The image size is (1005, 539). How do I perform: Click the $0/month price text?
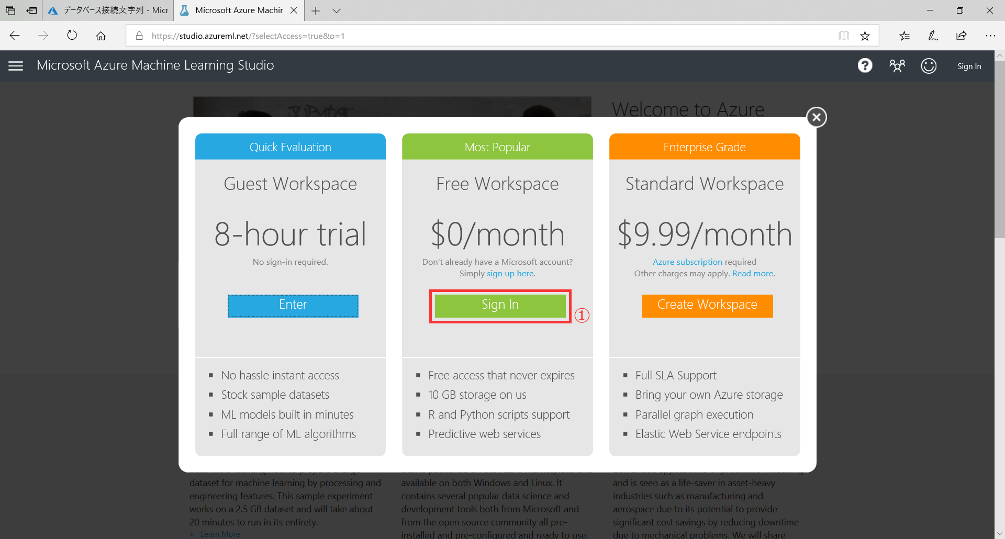(x=497, y=234)
